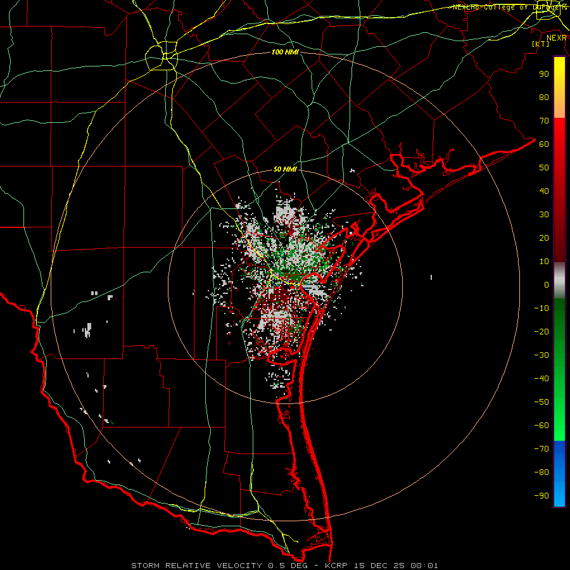Click the "50 NMI" range ring label
Screen dimensions: 570x570
[285, 169]
